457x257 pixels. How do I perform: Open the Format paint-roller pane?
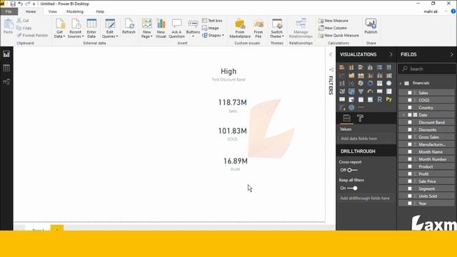coord(360,118)
